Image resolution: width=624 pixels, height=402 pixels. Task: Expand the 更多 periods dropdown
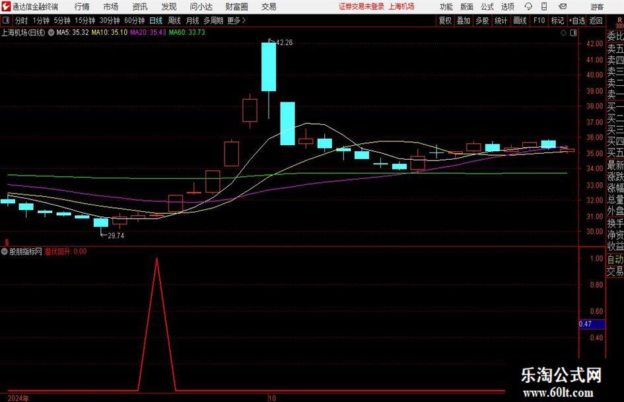(x=236, y=20)
